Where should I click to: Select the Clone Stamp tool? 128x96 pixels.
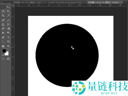pos(3,24)
